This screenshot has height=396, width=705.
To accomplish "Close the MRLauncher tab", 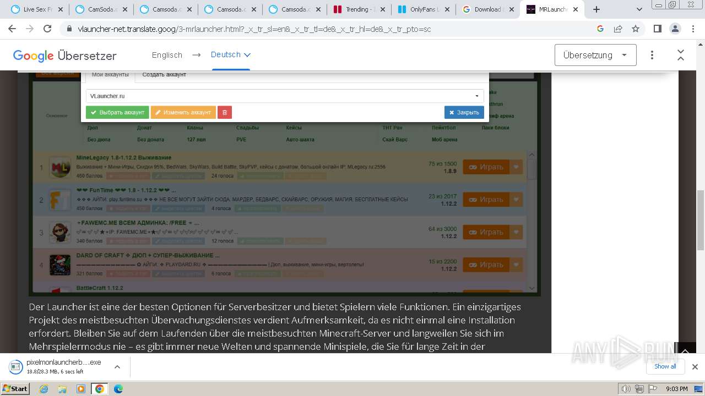I will [576, 9].
